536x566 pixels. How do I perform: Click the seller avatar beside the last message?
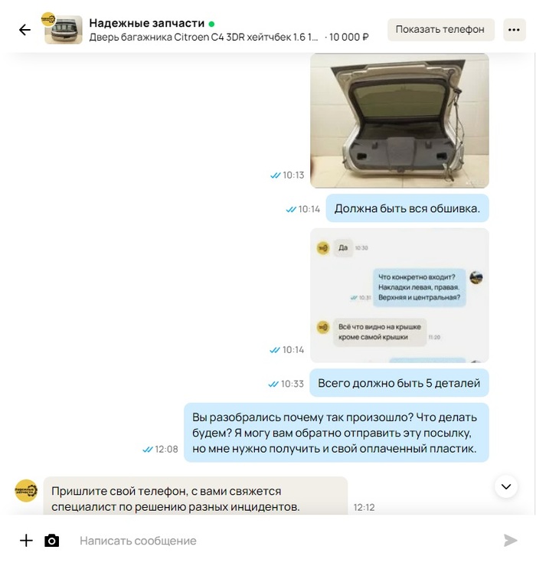[26, 490]
